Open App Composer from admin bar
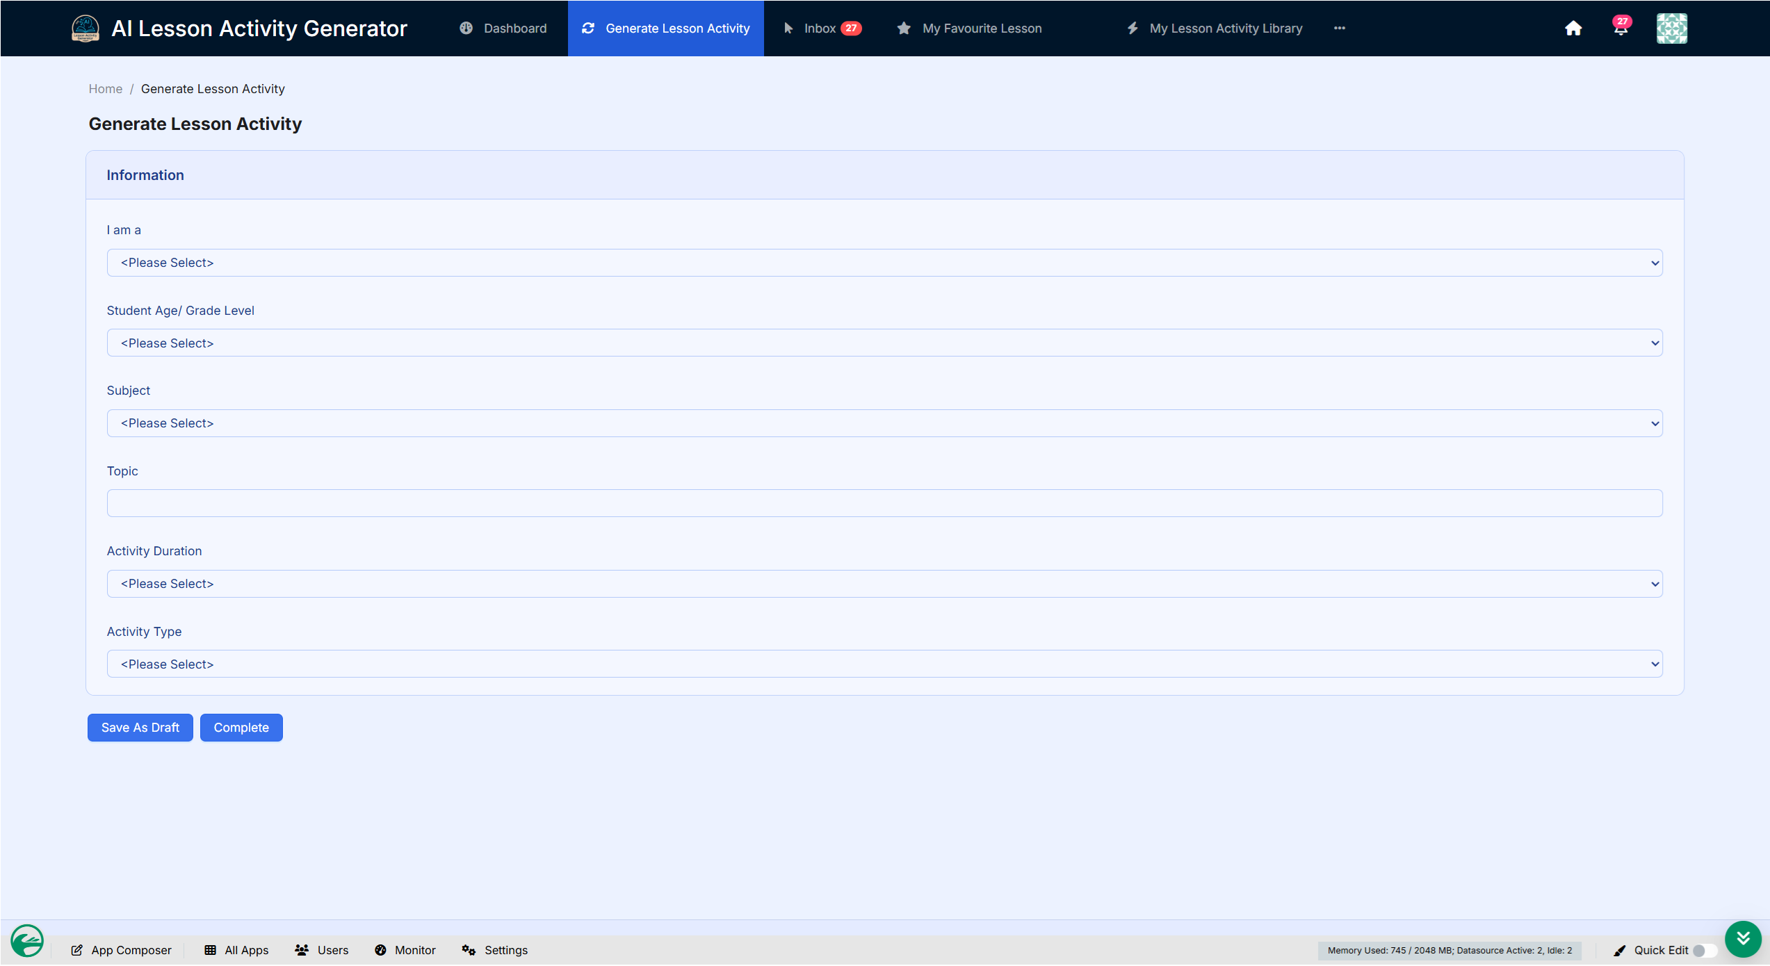The height and width of the screenshot is (966, 1770). 122,950
